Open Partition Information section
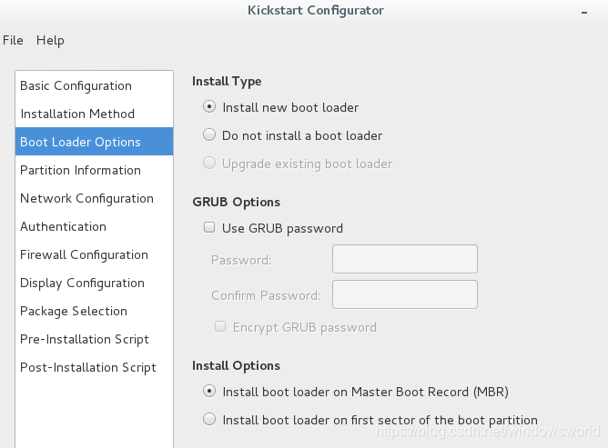Image resolution: width=608 pixels, height=448 pixels. tap(95, 170)
